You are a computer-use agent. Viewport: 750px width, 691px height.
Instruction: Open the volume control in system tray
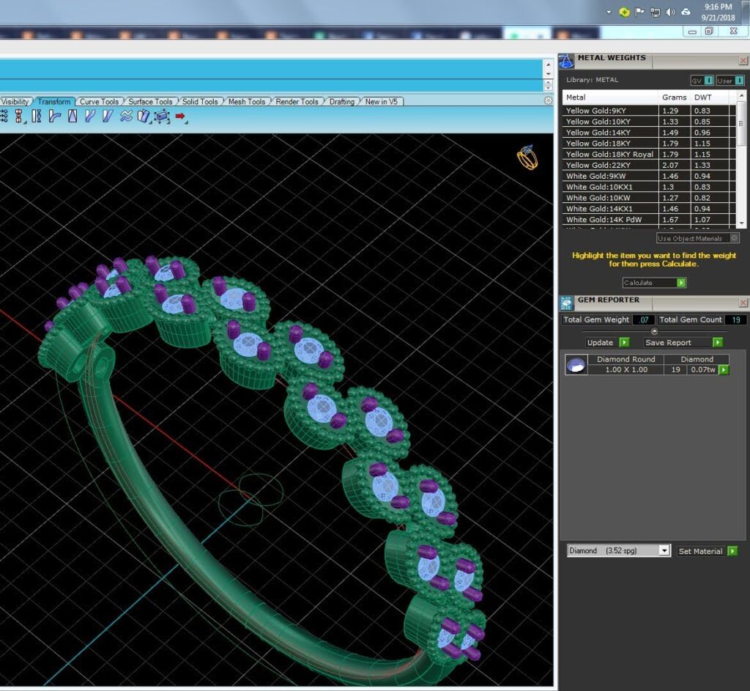click(670, 12)
